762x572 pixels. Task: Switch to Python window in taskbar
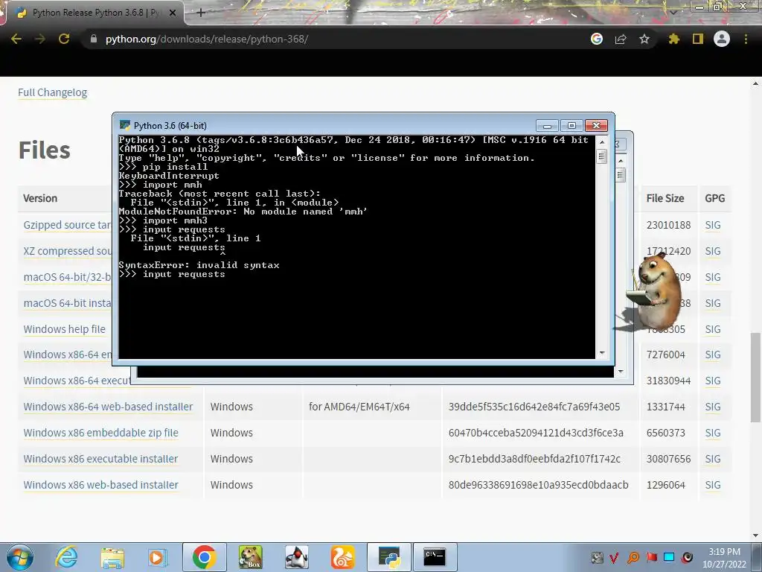388,557
